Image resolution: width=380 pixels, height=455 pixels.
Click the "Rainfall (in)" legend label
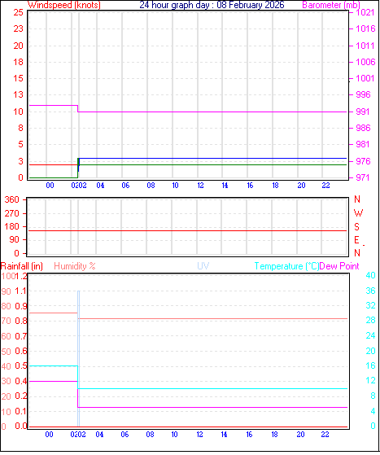22,266
